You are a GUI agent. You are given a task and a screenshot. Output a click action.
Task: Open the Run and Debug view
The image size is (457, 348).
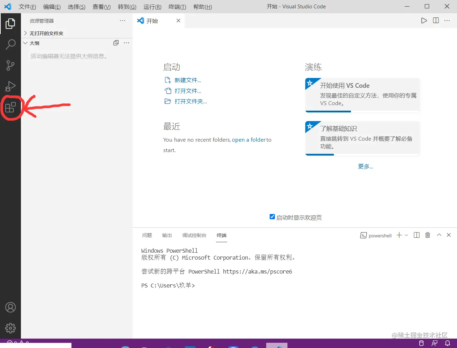[x=10, y=86]
